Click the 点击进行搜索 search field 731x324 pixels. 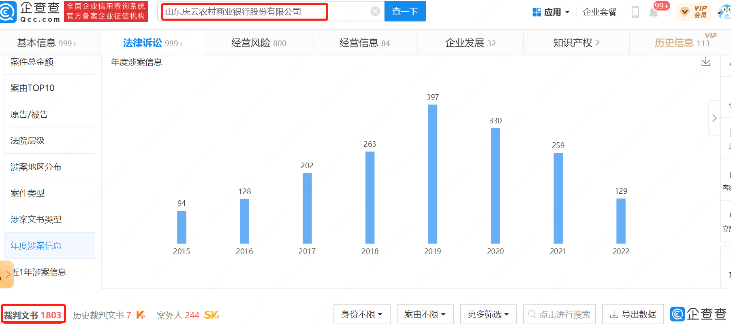click(560, 314)
